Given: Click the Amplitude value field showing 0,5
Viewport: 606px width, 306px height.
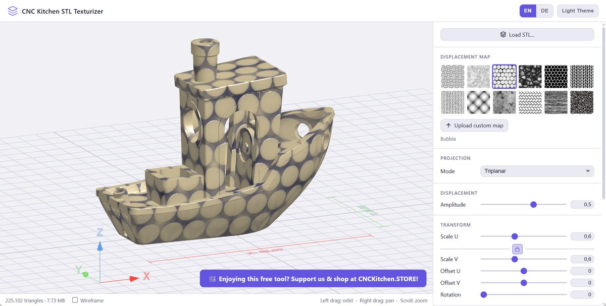Looking at the screenshot, I should pos(582,205).
